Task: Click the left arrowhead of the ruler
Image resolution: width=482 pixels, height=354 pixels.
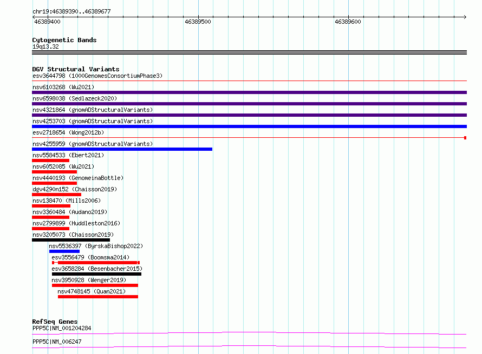Action: 34,17
